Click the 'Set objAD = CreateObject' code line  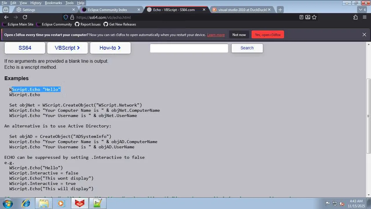pyautogui.click(x=60, y=136)
